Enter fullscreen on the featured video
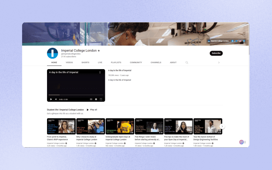The image size is (272, 170). pyautogui.click(x=101, y=99)
